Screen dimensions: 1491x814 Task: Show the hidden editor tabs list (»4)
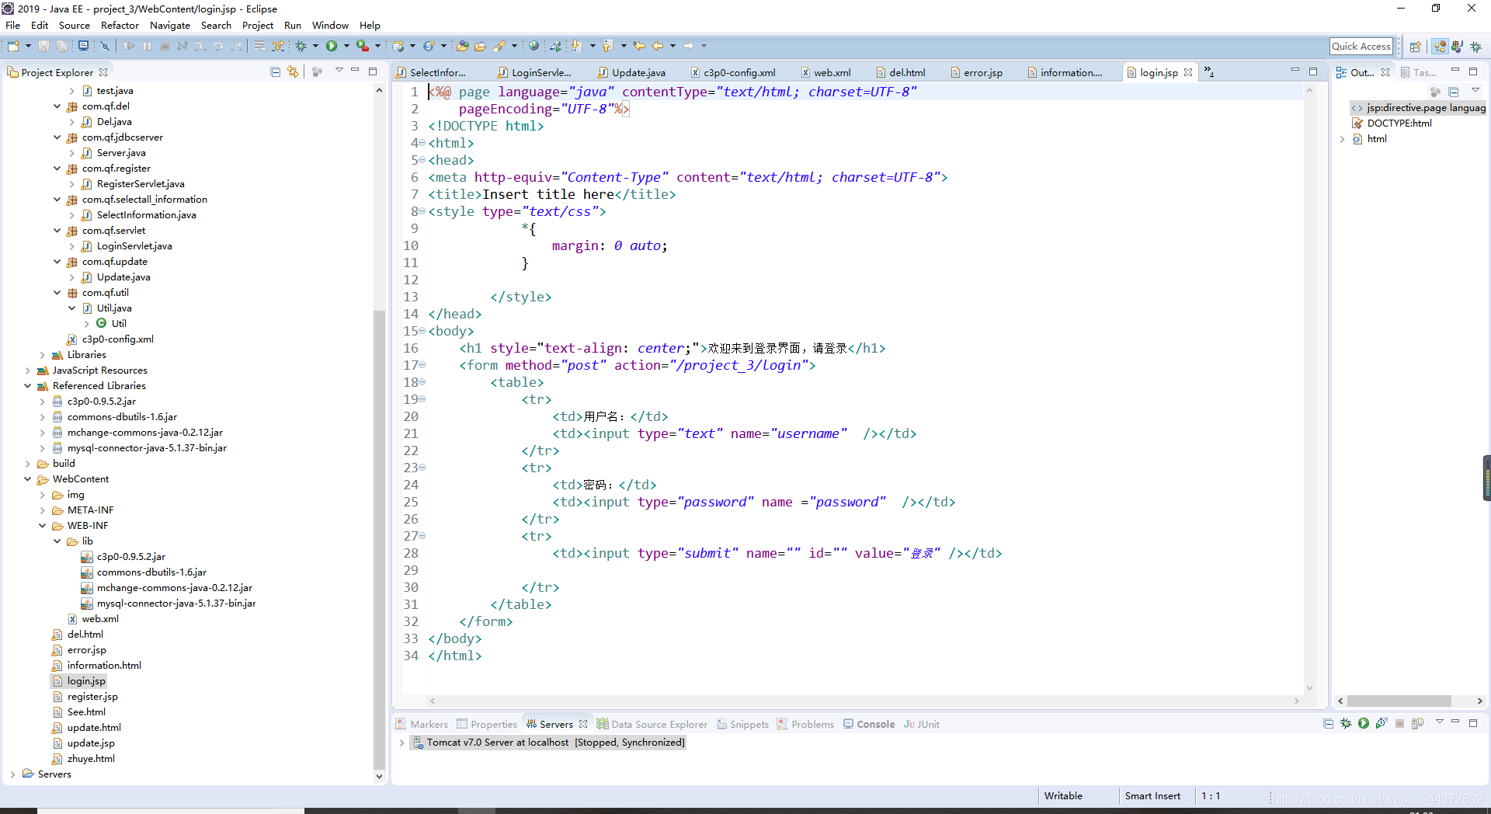click(x=1209, y=71)
